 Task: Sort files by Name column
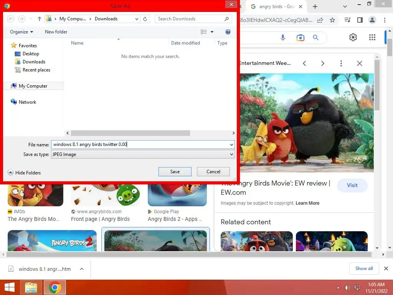coord(77,43)
